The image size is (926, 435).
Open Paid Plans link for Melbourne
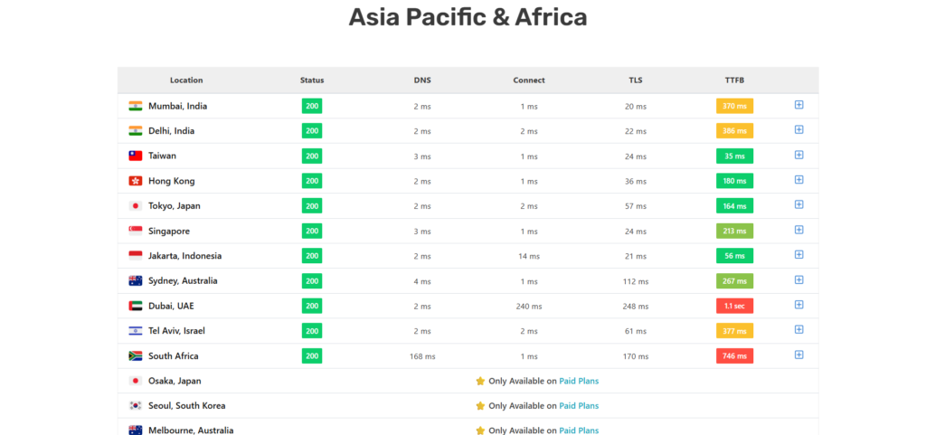[579, 430]
